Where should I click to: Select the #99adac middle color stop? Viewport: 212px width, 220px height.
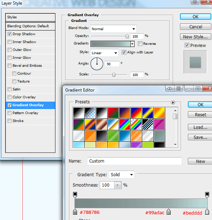click(168, 212)
